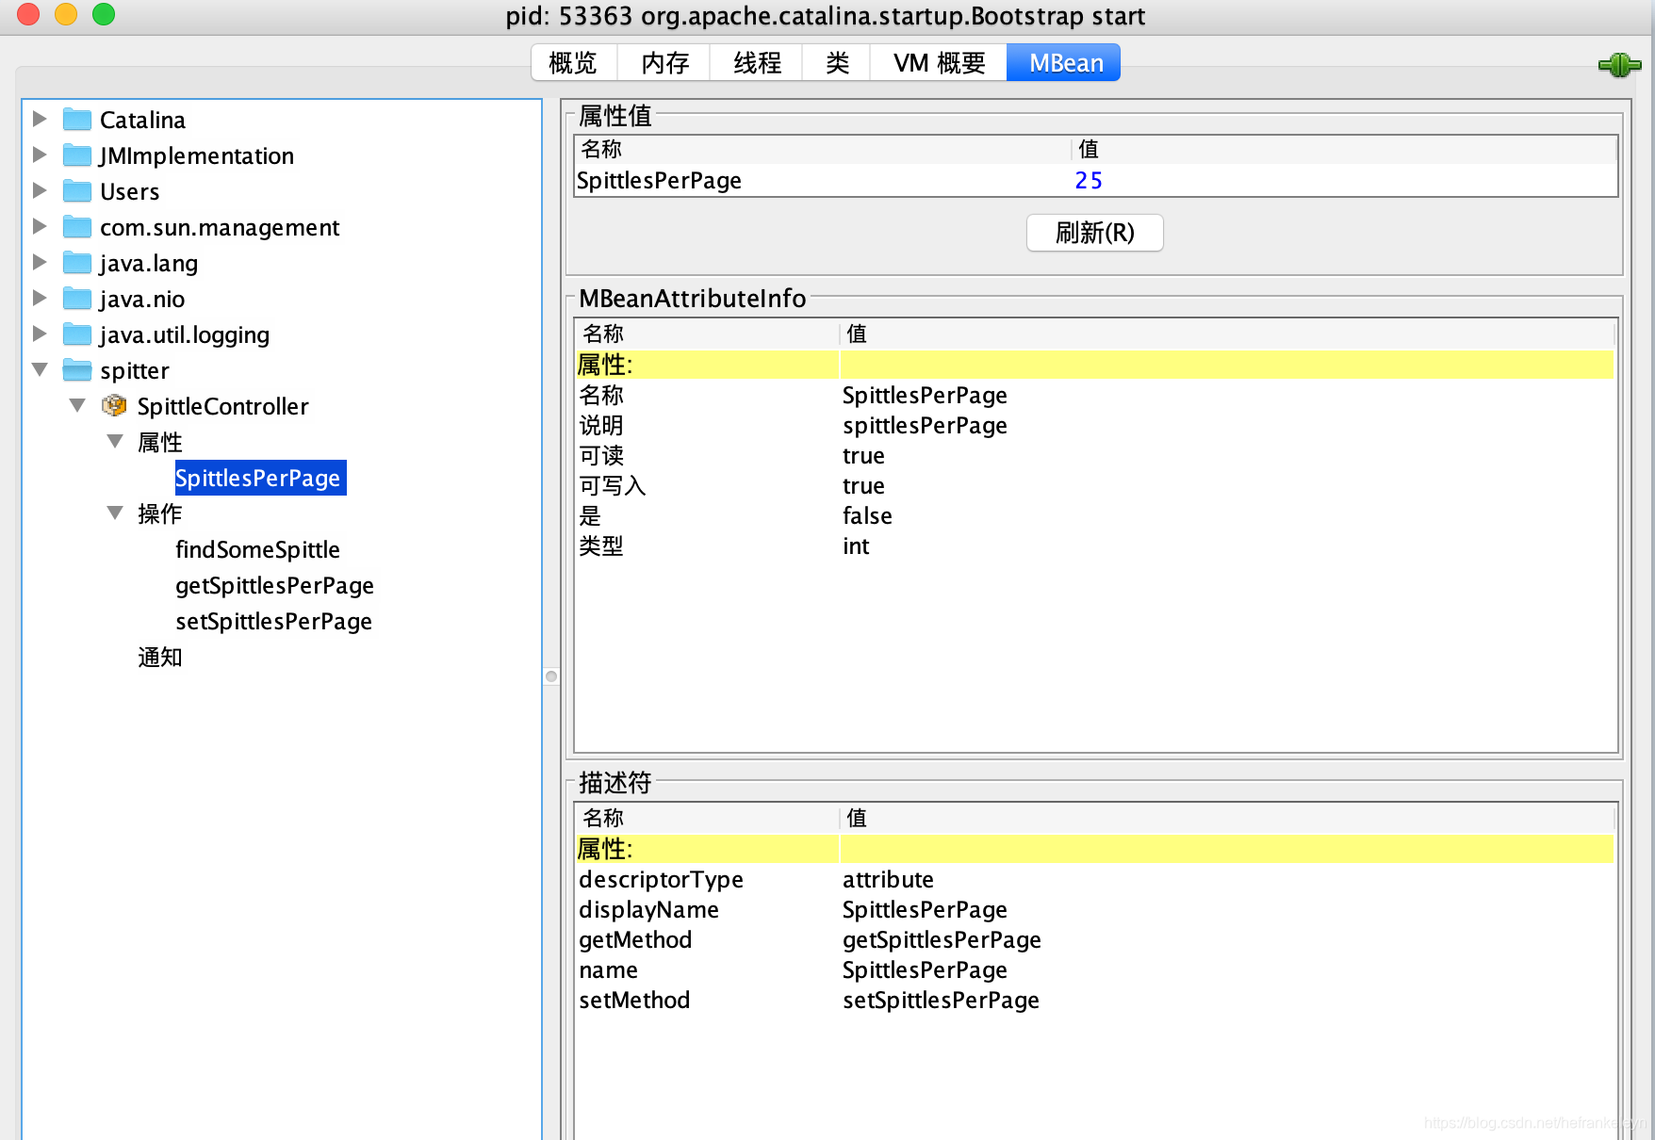Image resolution: width=1655 pixels, height=1140 pixels.
Task: Select the java.lang label in tree
Action: 149,263
